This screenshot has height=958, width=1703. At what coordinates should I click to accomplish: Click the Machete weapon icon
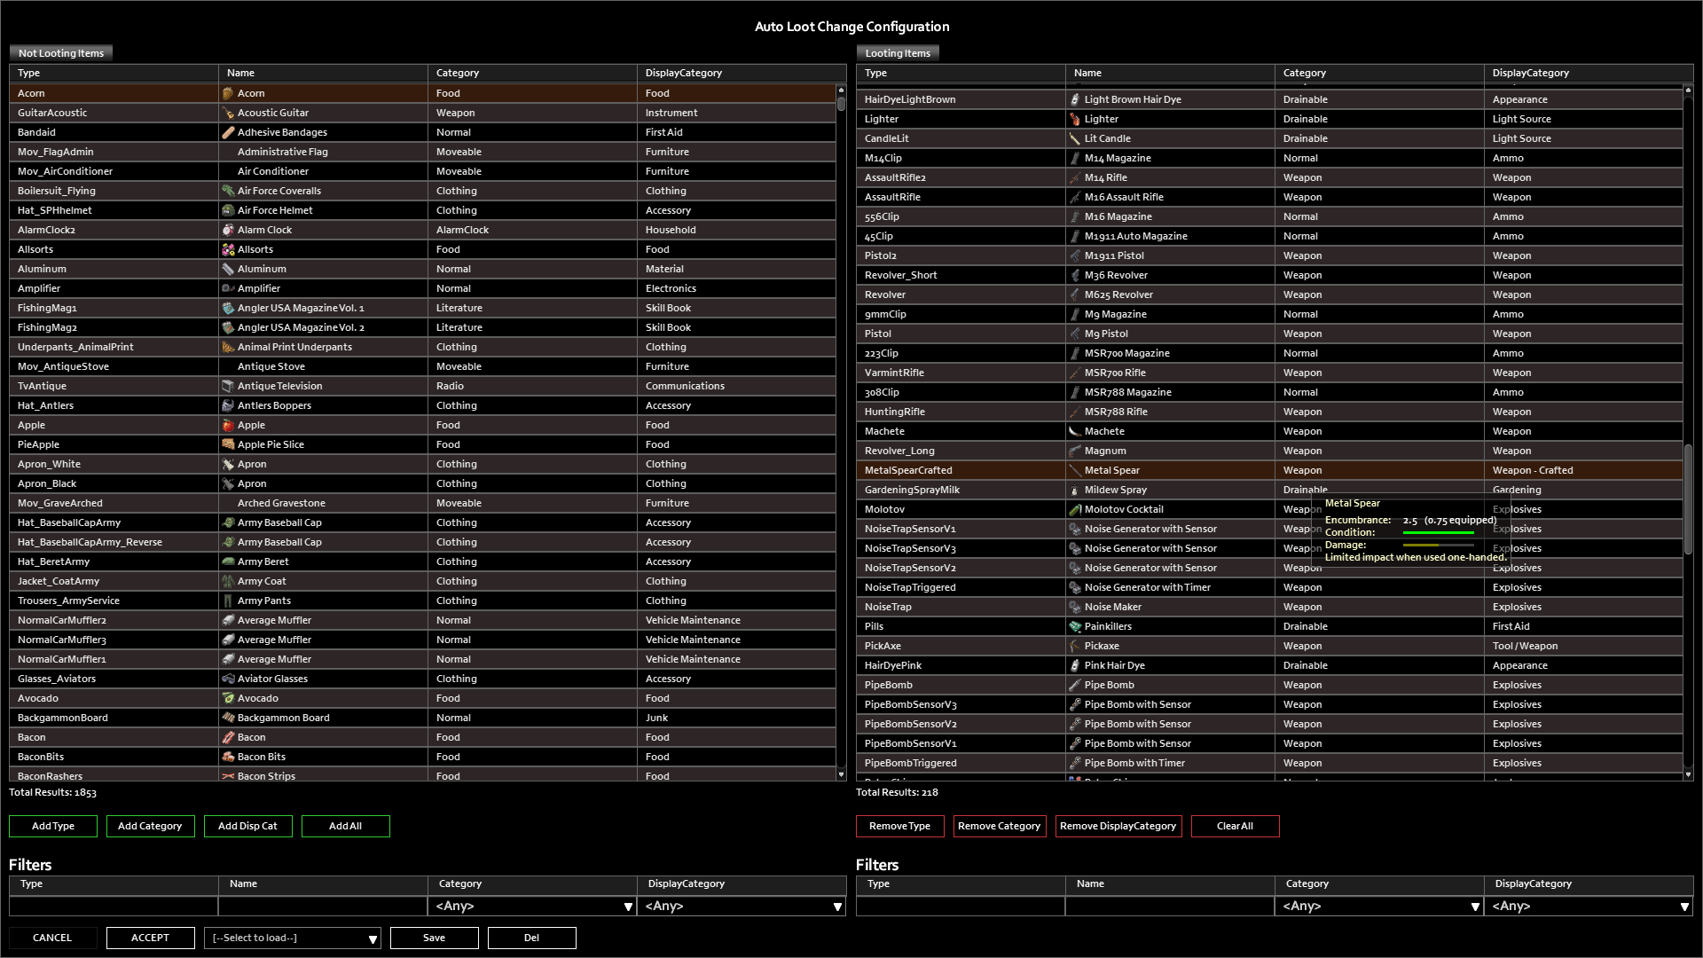click(x=1075, y=431)
